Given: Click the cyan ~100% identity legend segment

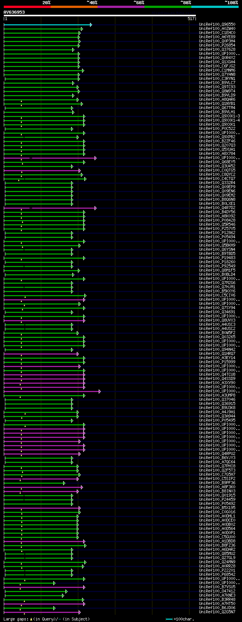Looking at the screenshot, I should [215, 7].
